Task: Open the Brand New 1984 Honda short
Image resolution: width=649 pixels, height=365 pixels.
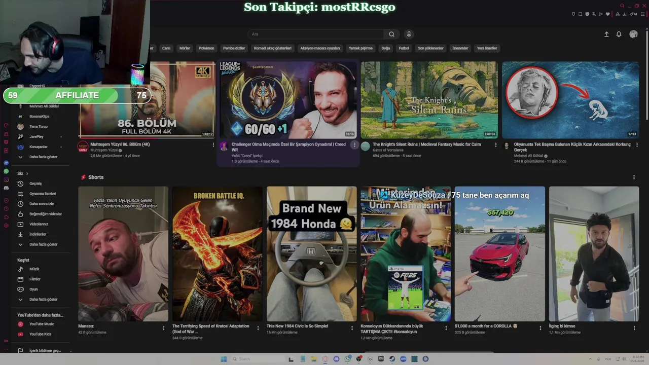Action: coord(311,253)
